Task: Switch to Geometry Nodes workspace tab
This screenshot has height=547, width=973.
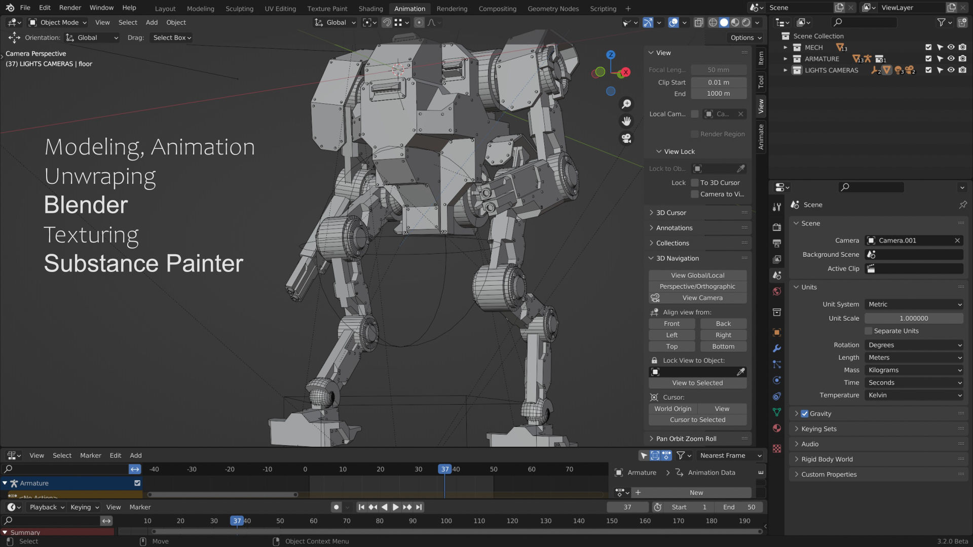Action: coord(553,9)
